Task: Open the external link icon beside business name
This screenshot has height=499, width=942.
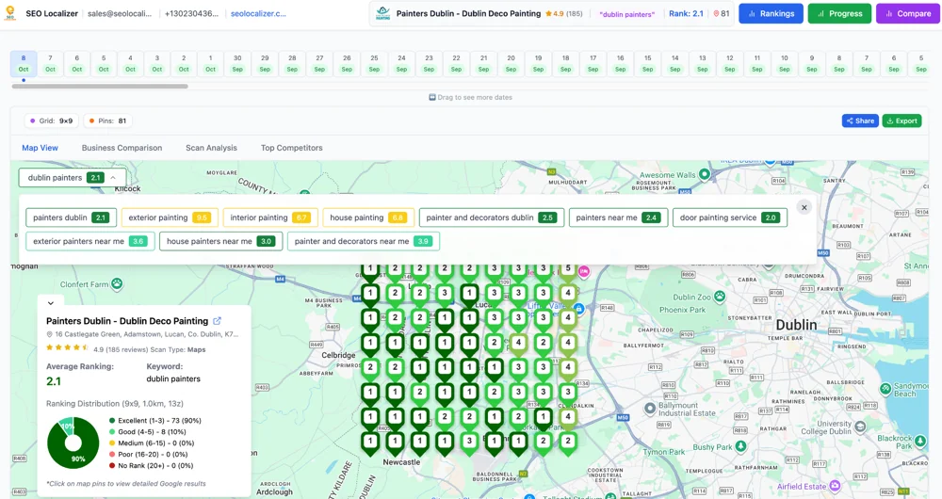Action: (218, 321)
